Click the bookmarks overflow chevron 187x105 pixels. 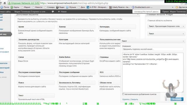click(173, 7)
